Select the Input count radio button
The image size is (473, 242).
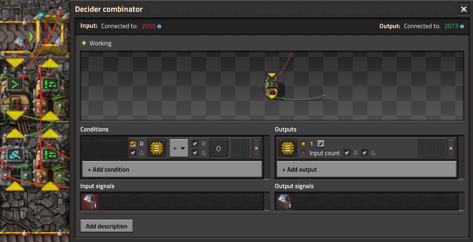303,153
